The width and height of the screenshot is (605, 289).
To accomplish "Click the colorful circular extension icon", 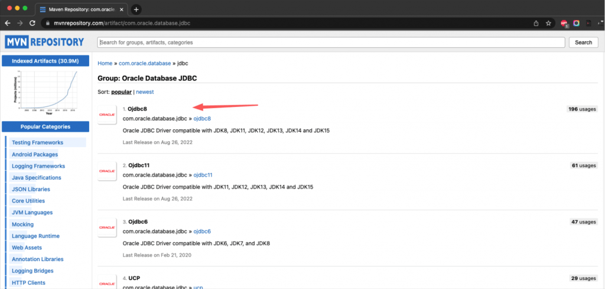I will tap(576, 23).
